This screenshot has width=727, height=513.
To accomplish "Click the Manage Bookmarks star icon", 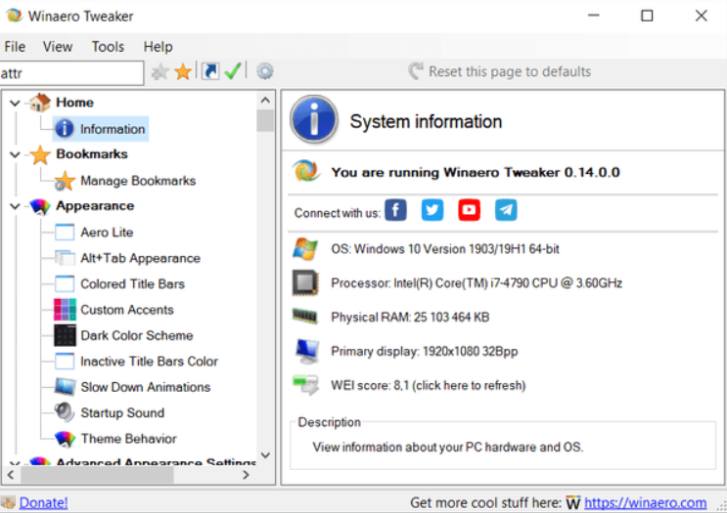I will click(65, 181).
